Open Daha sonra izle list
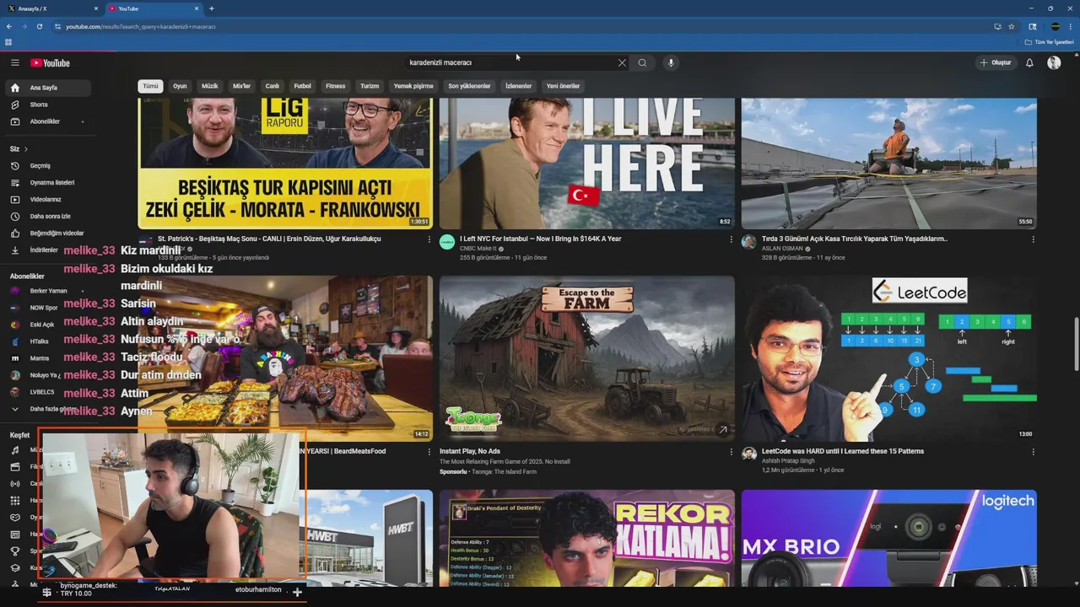 [51, 216]
